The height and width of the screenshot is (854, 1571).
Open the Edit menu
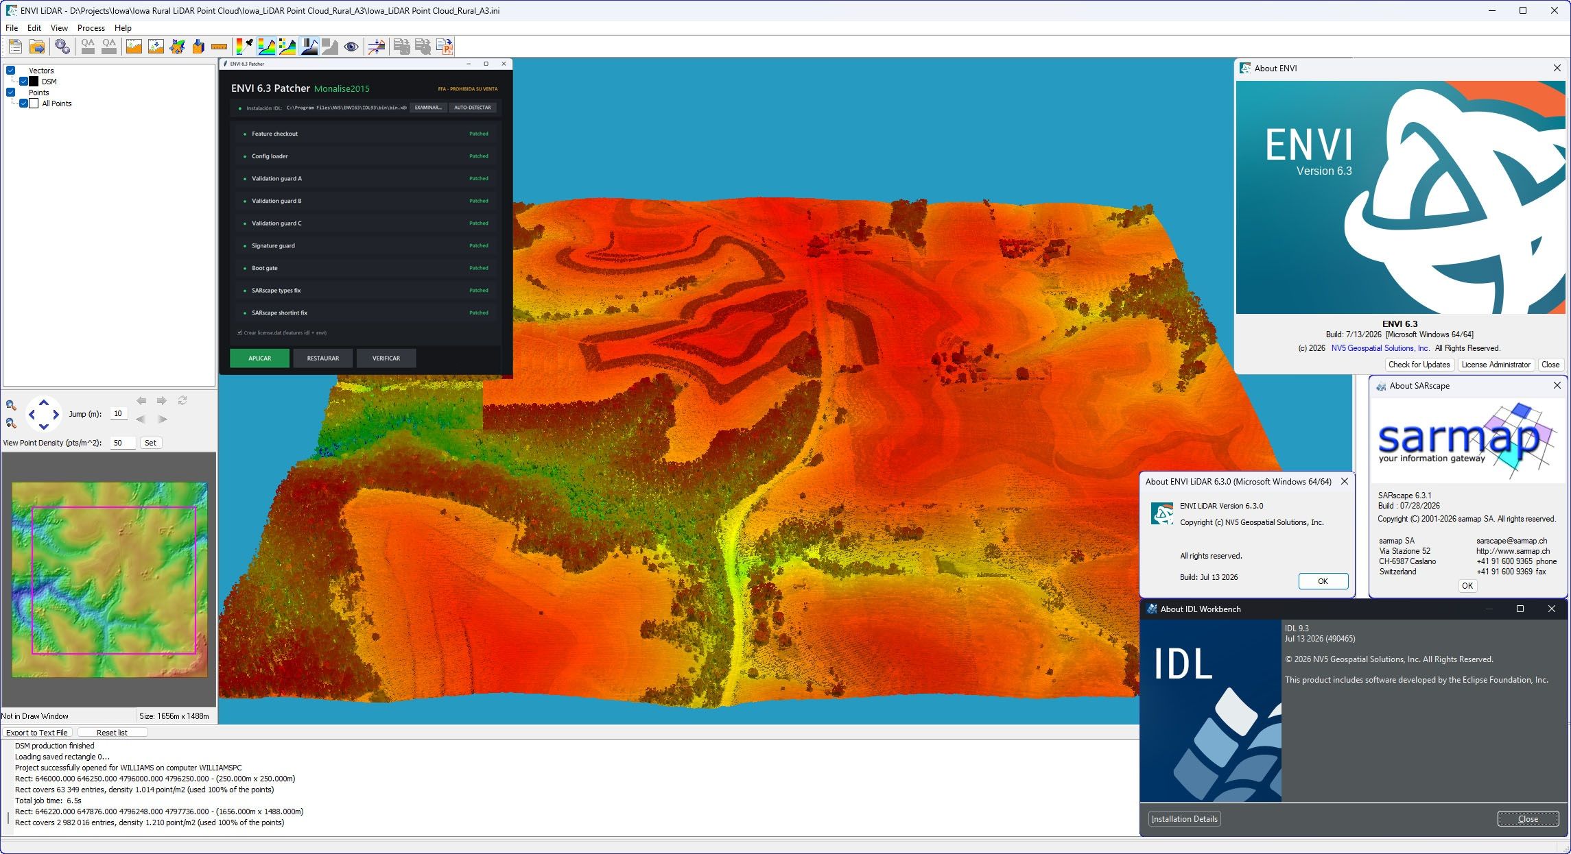tap(34, 28)
